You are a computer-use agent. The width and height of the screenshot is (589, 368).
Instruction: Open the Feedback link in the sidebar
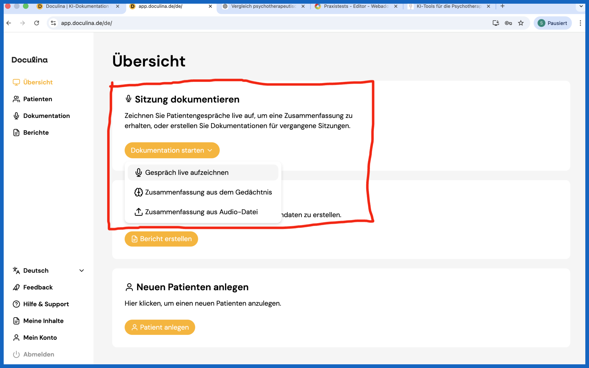(33, 287)
